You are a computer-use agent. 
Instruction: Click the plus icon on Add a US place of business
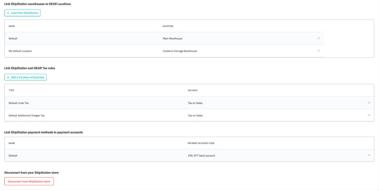(x=8, y=77)
